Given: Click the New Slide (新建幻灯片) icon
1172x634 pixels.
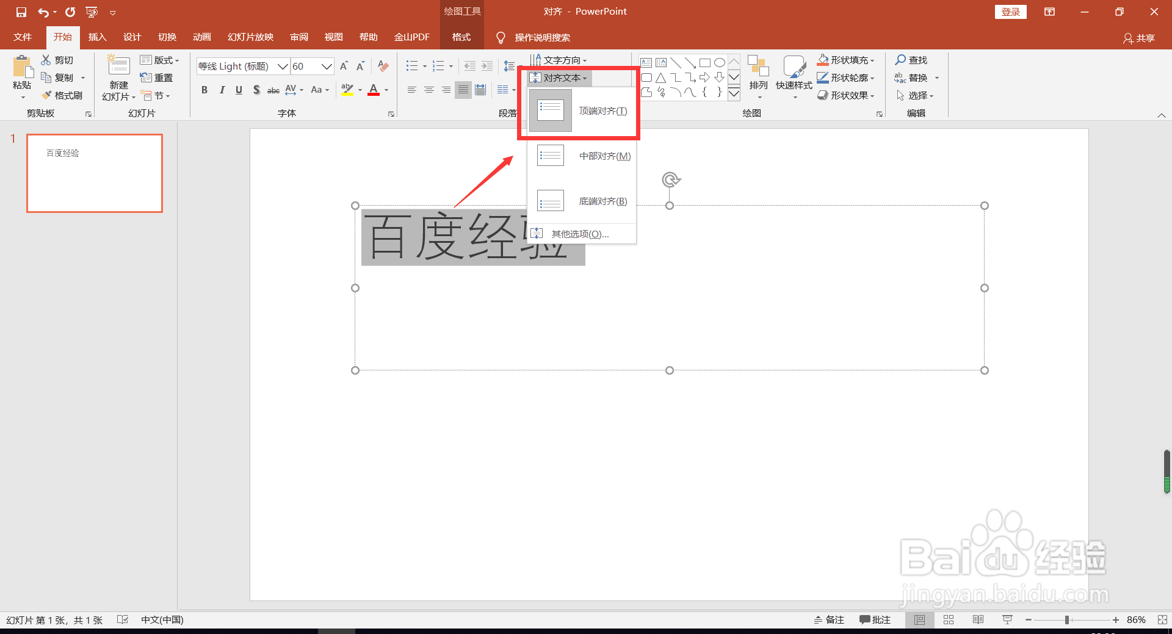Looking at the screenshot, I should pyautogui.click(x=118, y=66).
